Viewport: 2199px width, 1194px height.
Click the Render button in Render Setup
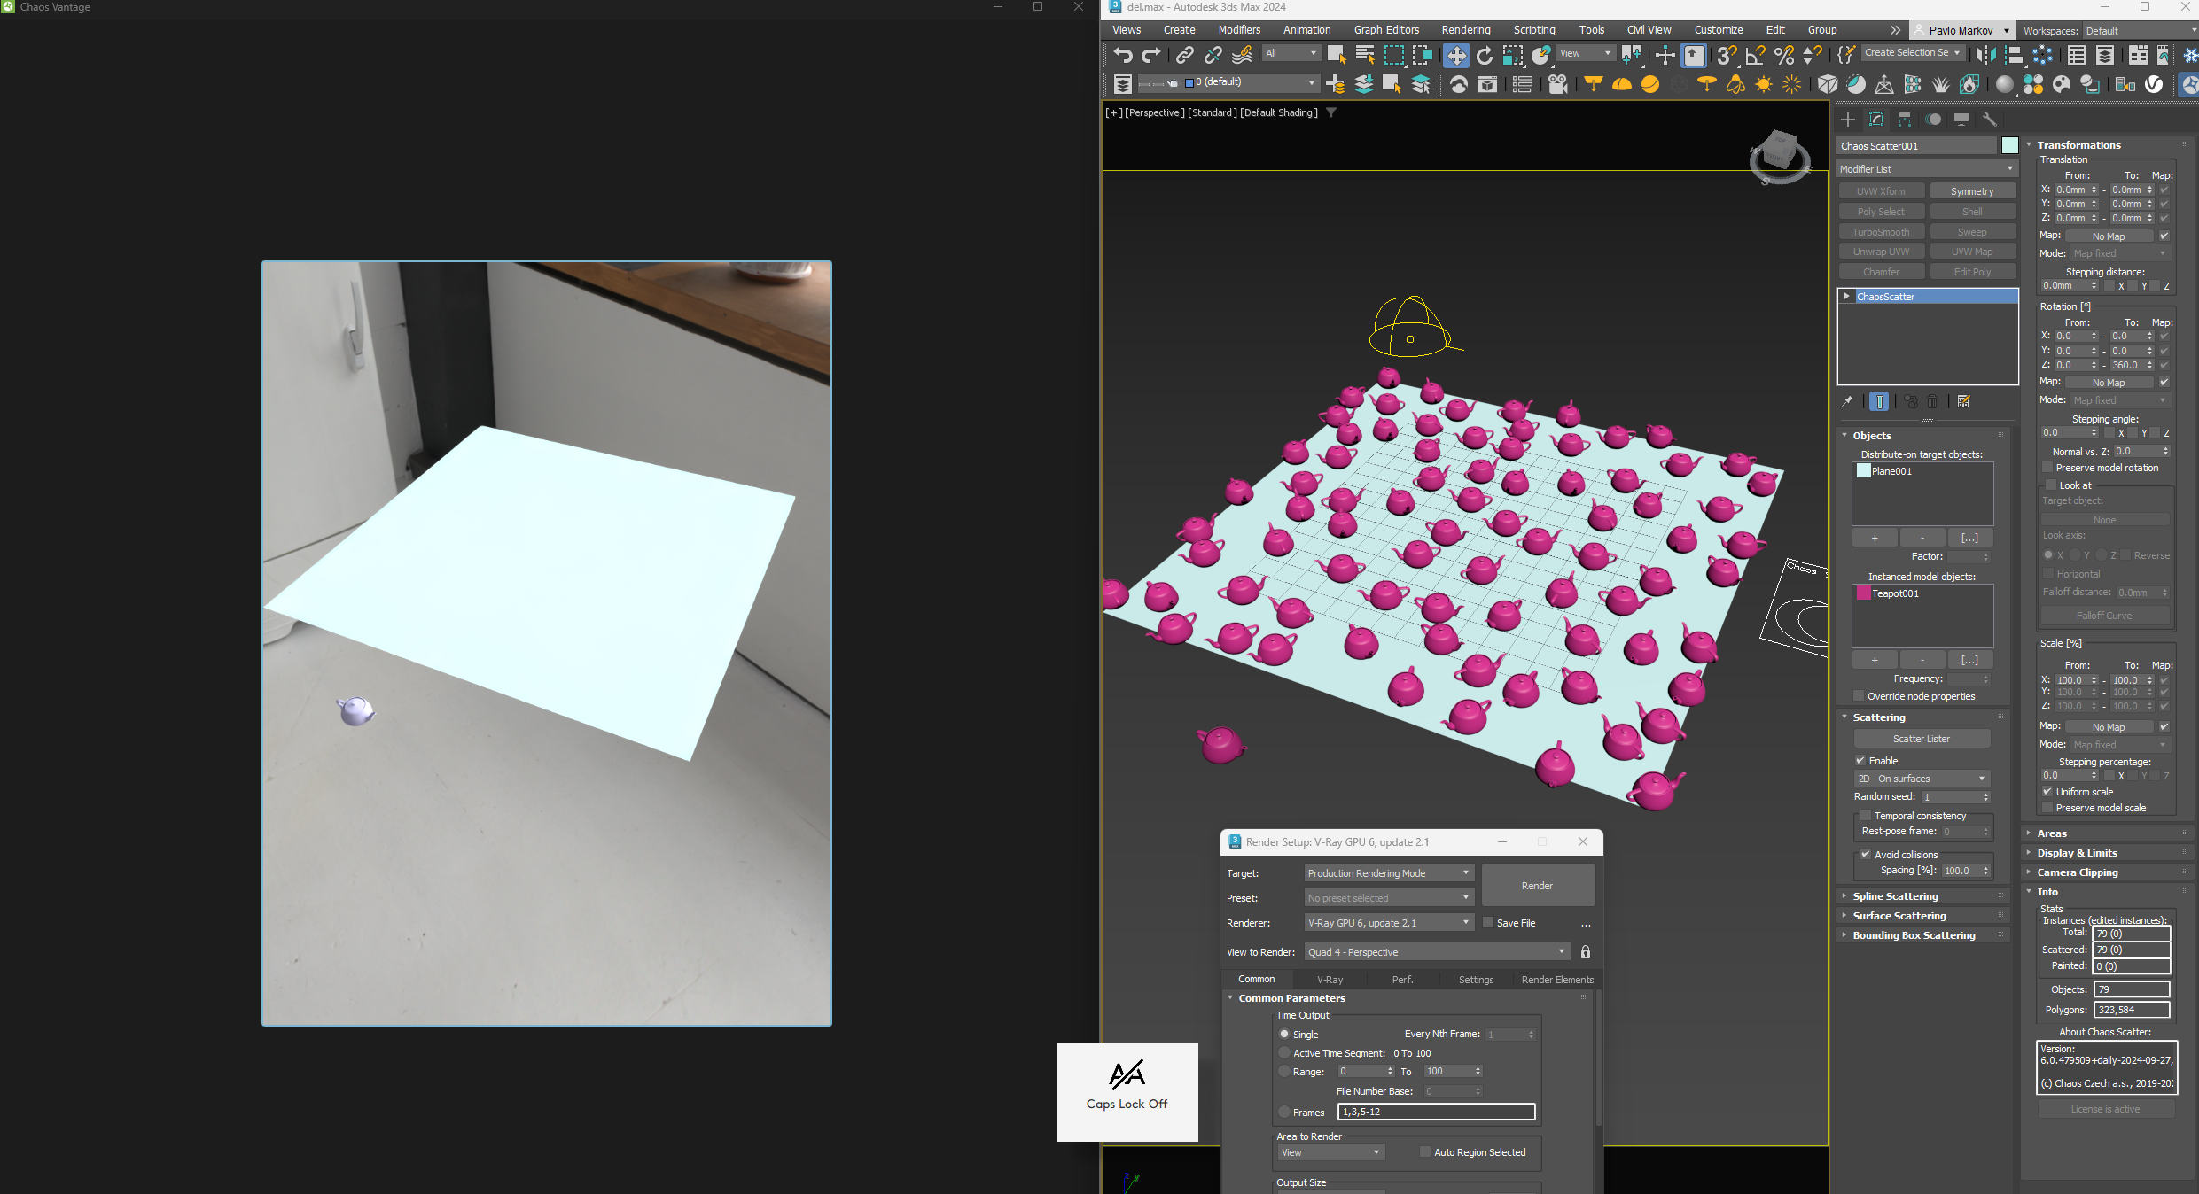(x=1538, y=886)
